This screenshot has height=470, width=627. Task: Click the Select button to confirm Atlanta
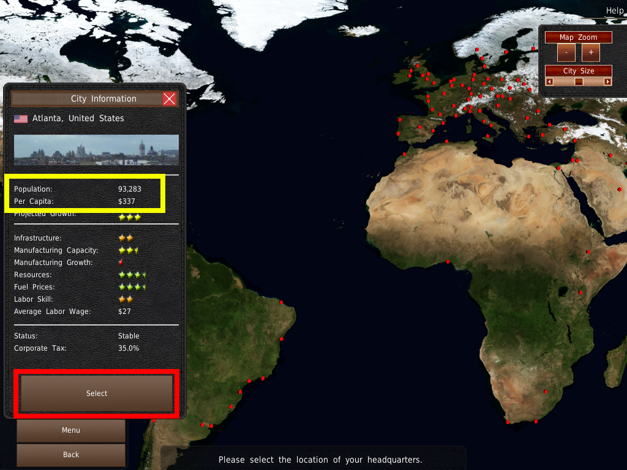point(97,394)
